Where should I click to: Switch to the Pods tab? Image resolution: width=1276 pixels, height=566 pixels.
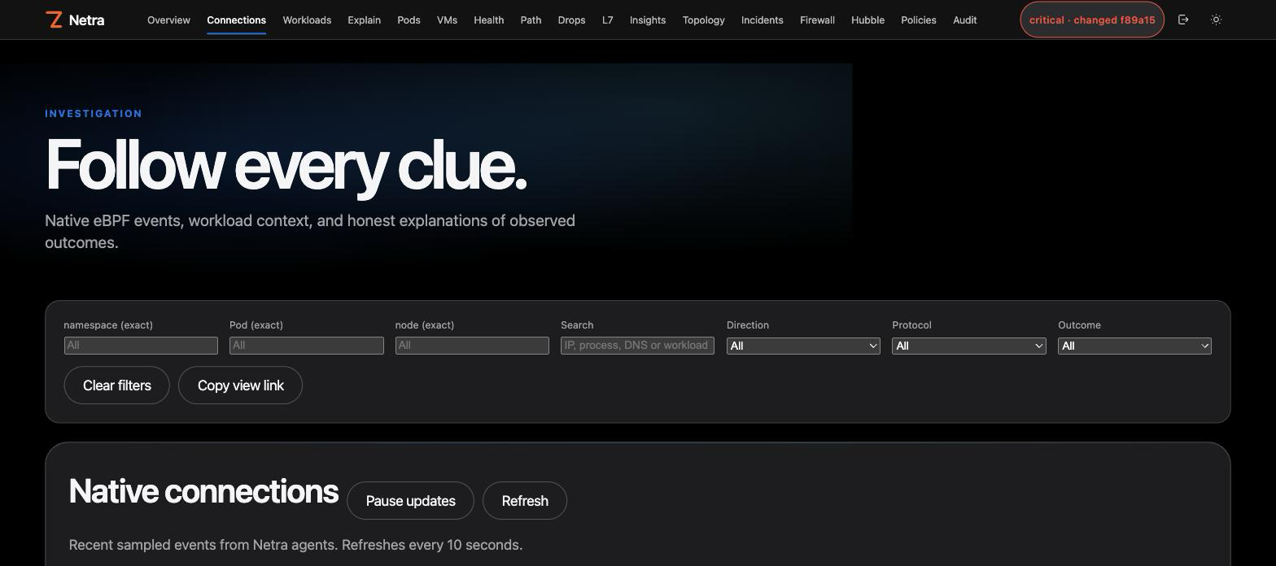409,20
